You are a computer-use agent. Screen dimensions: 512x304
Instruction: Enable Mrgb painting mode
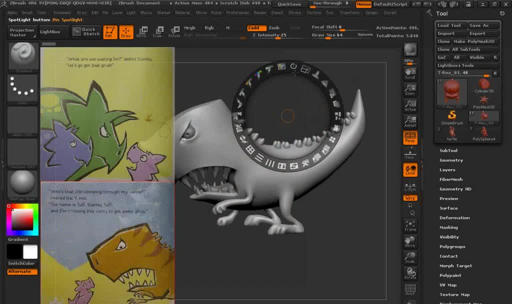pos(189,28)
